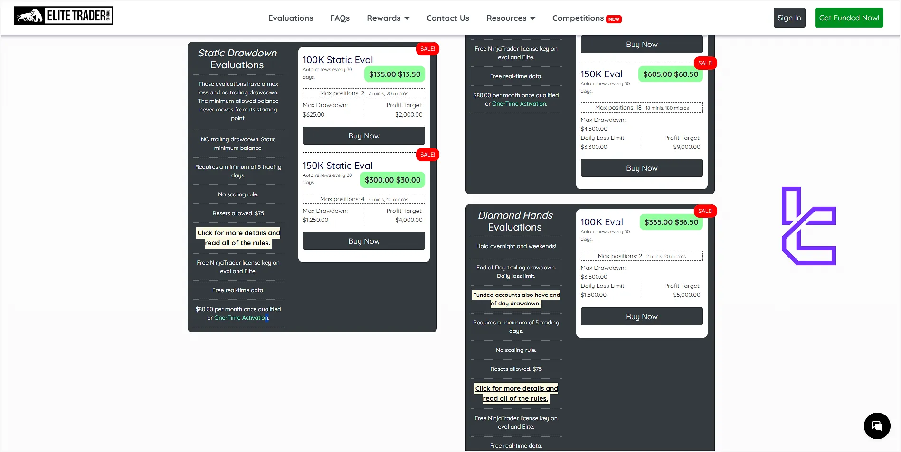Click Get Funded Now! button
The width and height of the screenshot is (901, 452).
pos(849,18)
